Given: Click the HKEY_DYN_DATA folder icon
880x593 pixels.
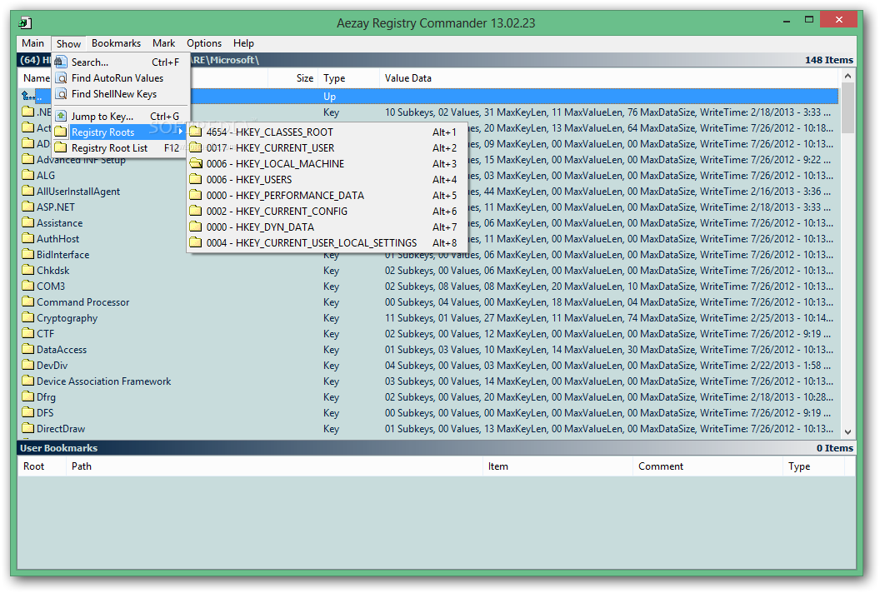Looking at the screenshot, I should (195, 227).
